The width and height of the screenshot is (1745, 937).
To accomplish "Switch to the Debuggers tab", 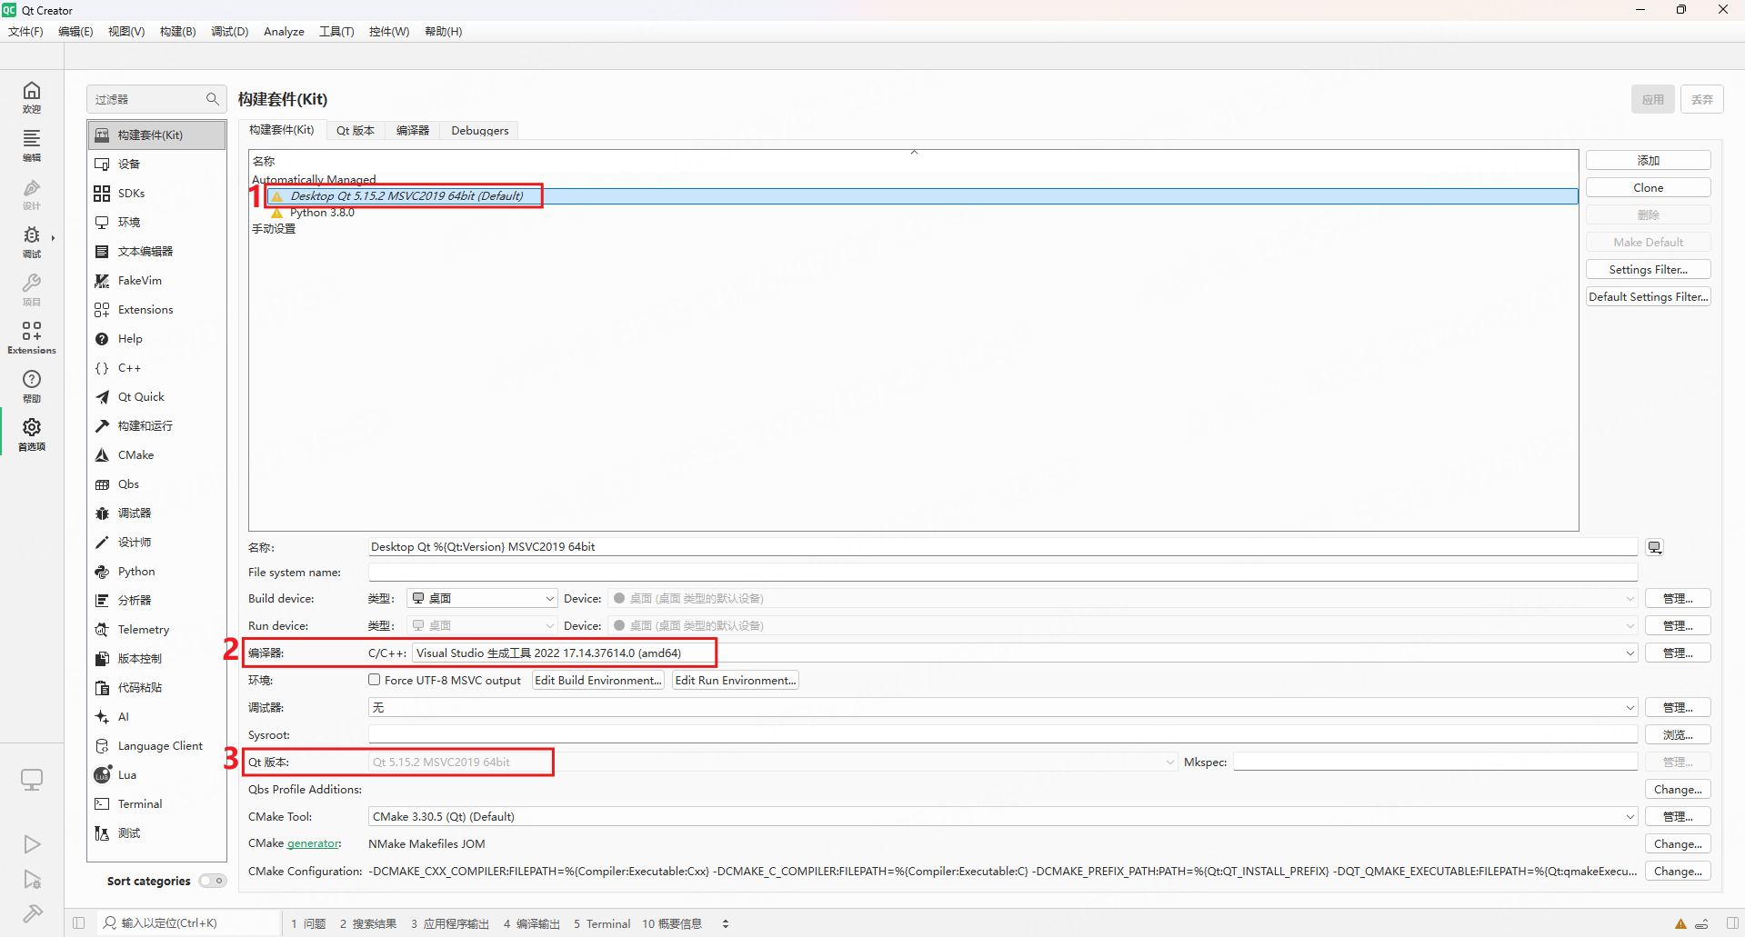I will [x=480, y=131].
